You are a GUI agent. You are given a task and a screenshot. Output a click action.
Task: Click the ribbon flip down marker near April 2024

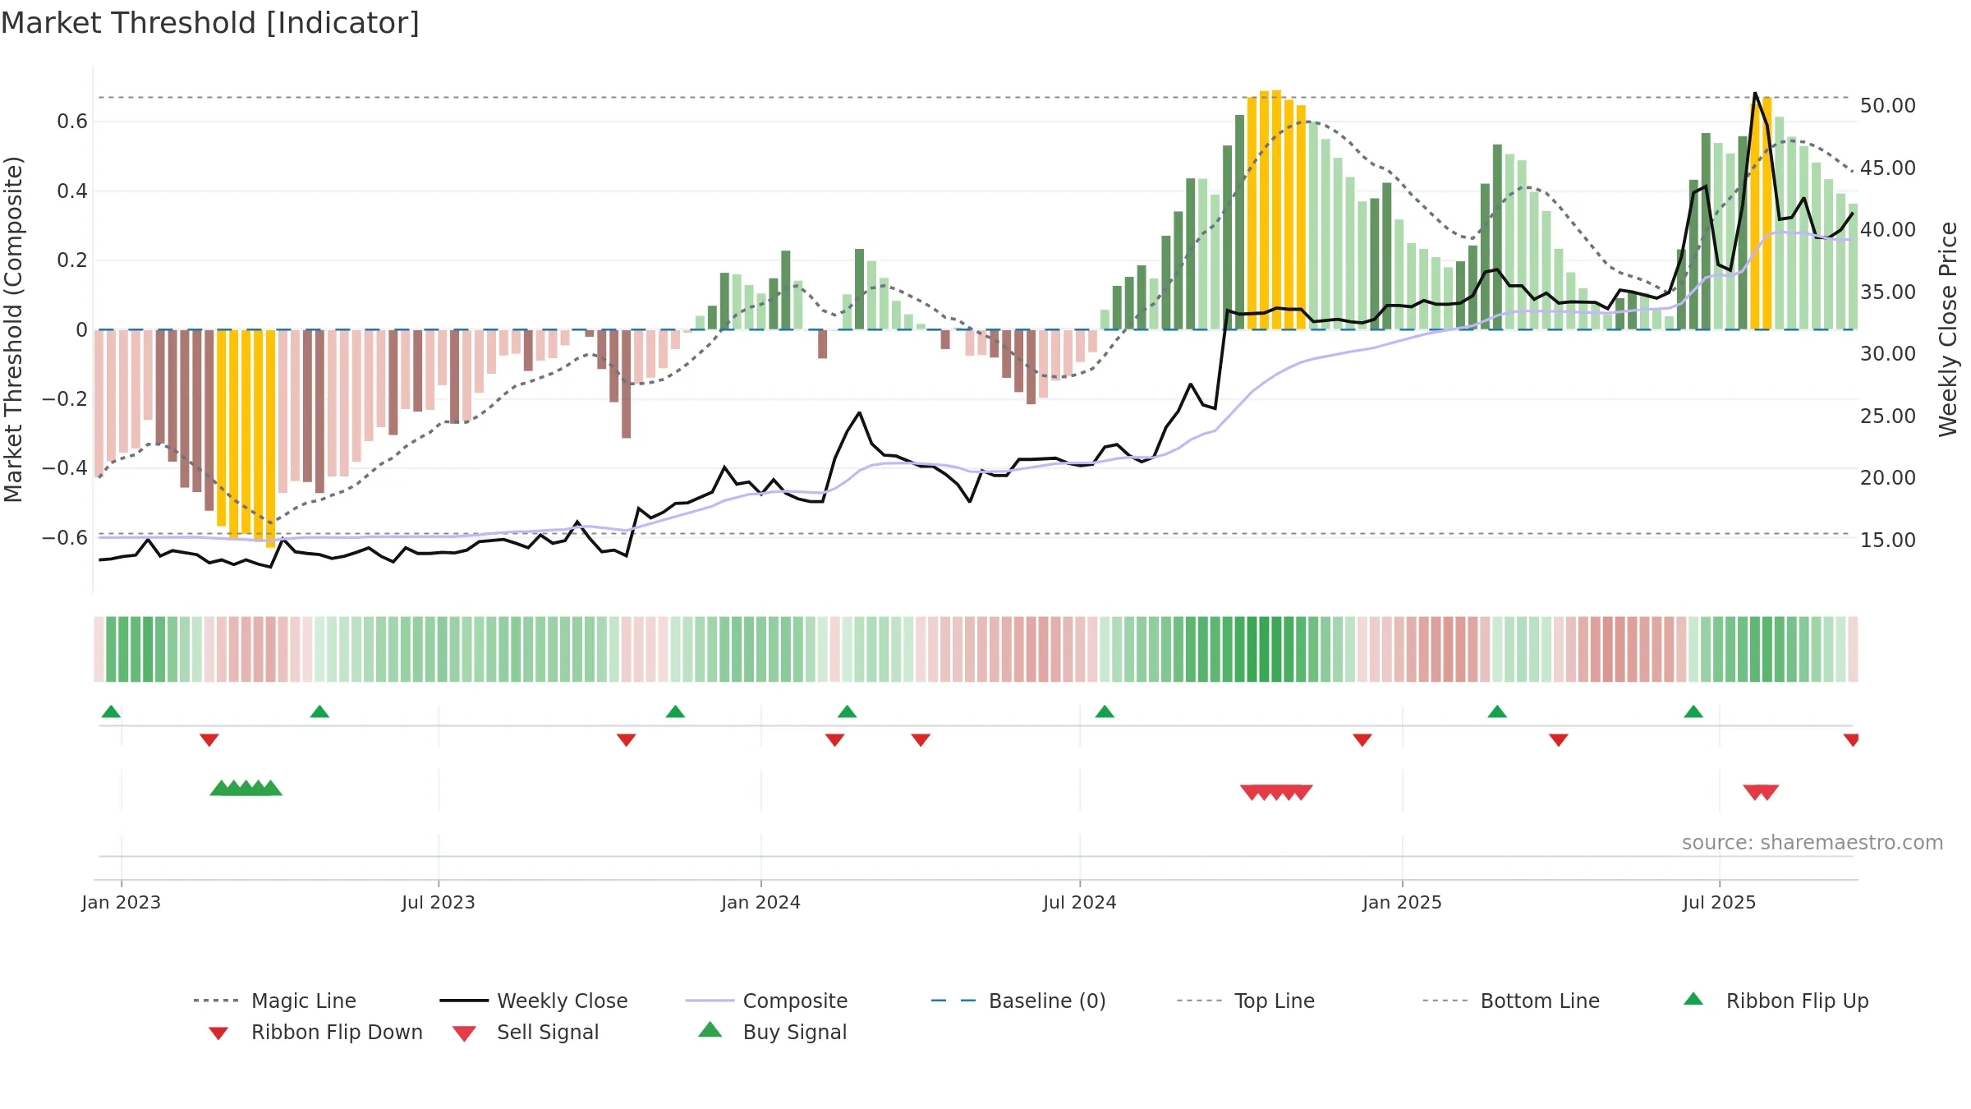coord(921,740)
